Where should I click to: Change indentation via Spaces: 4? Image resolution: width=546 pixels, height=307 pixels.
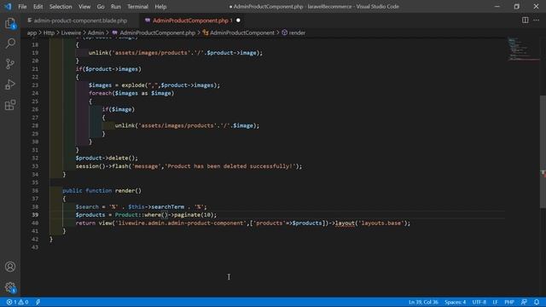click(455, 302)
